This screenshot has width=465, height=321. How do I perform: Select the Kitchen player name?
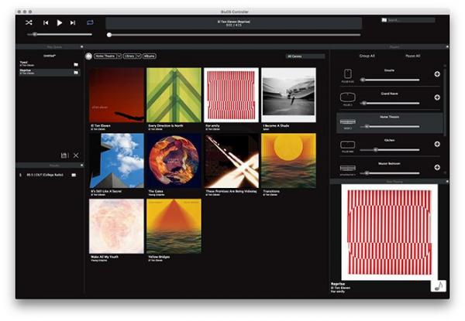[x=389, y=140]
